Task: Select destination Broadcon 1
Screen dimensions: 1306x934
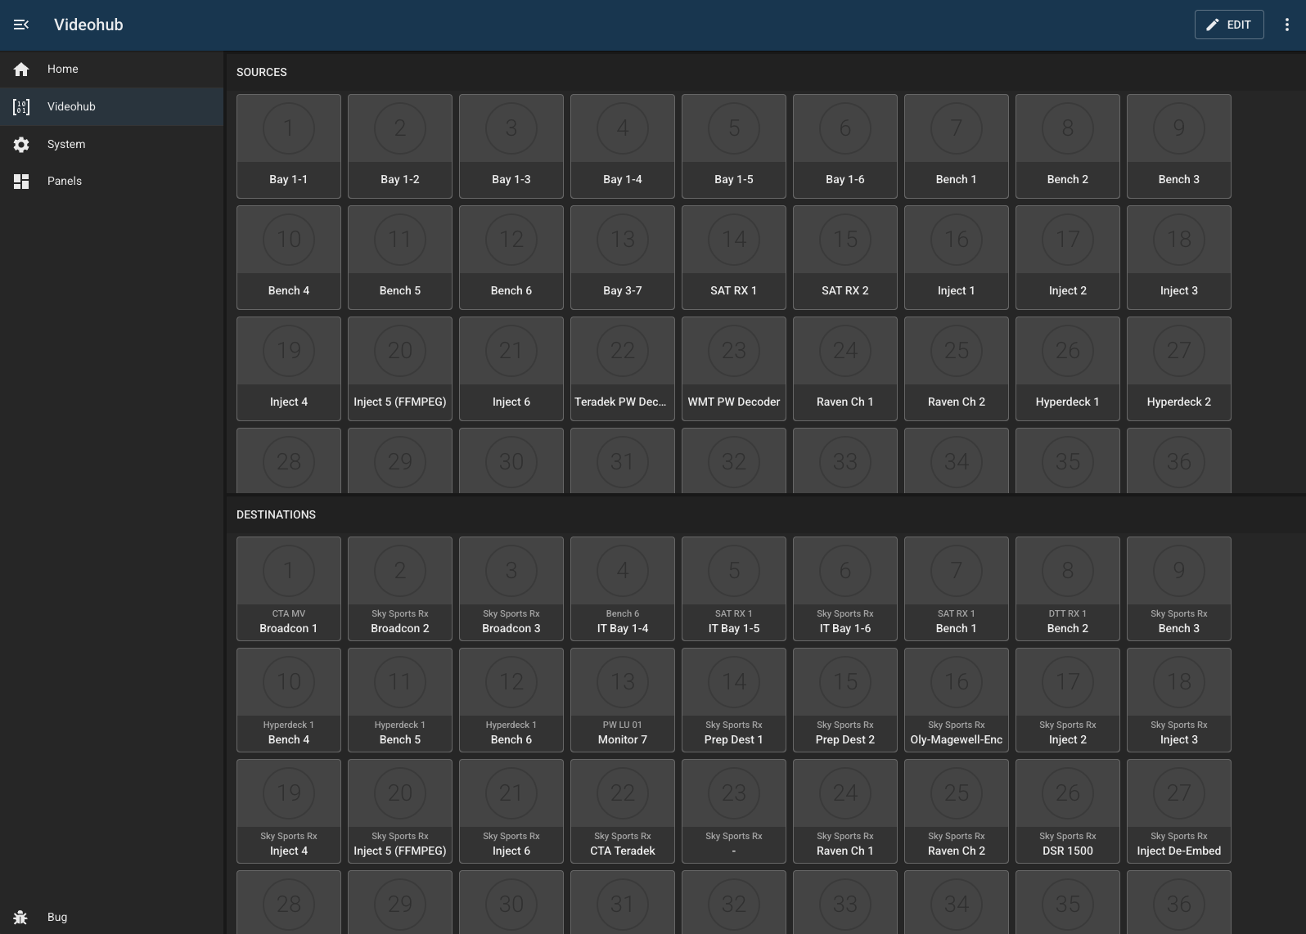Action: coord(289,589)
